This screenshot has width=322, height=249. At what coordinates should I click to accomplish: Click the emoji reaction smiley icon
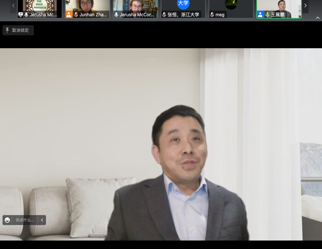[7, 220]
